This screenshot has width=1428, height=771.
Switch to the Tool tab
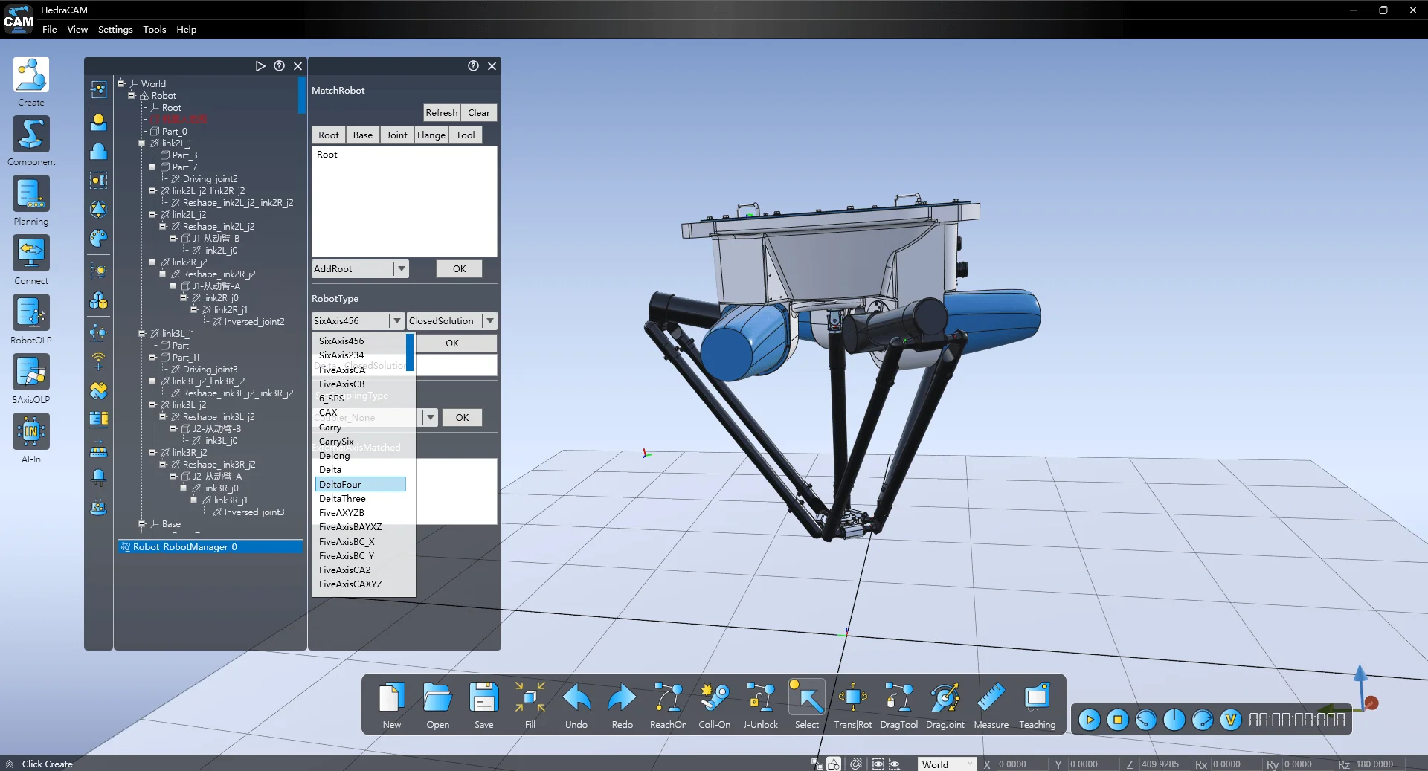point(466,135)
